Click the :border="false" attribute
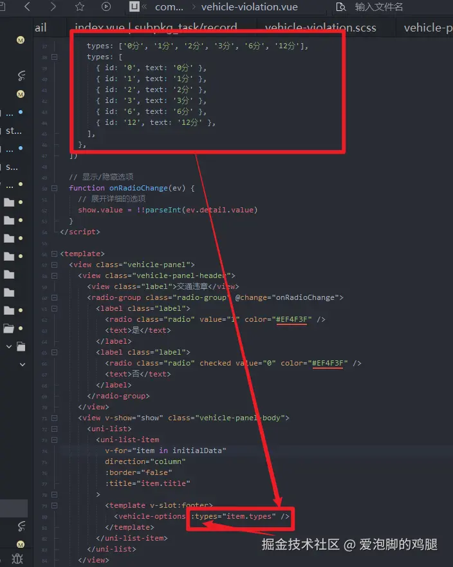The width and height of the screenshot is (453, 567). click(x=138, y=472)
